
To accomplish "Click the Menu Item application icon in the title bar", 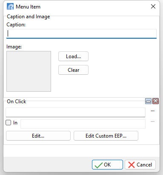I will (10, 6).
